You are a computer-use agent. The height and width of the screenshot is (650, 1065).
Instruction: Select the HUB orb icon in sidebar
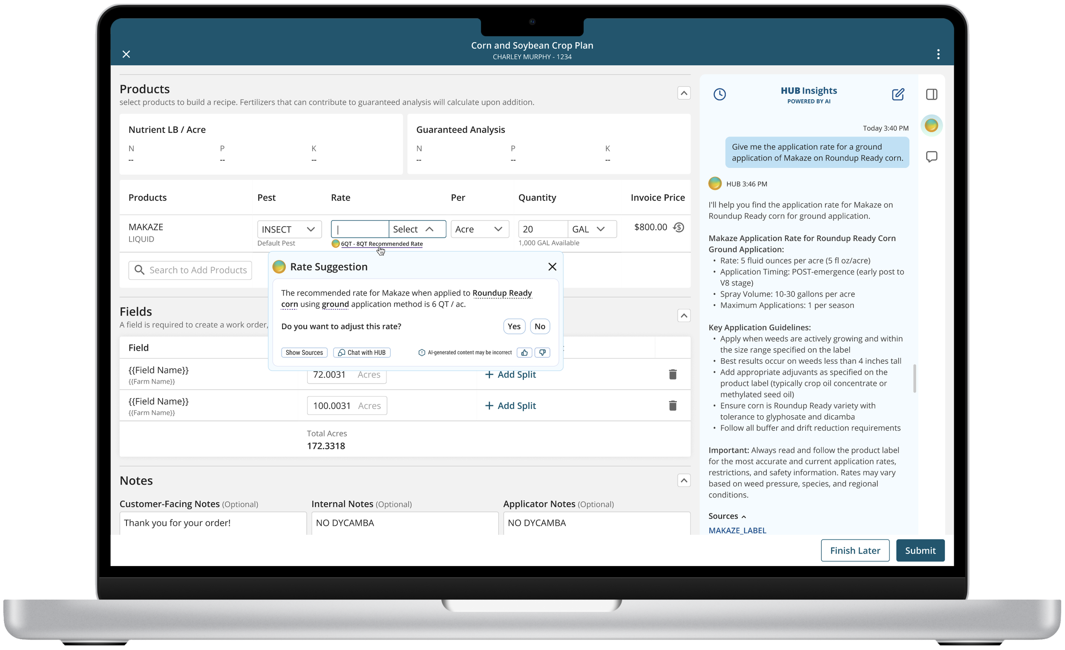click(931, 125)
